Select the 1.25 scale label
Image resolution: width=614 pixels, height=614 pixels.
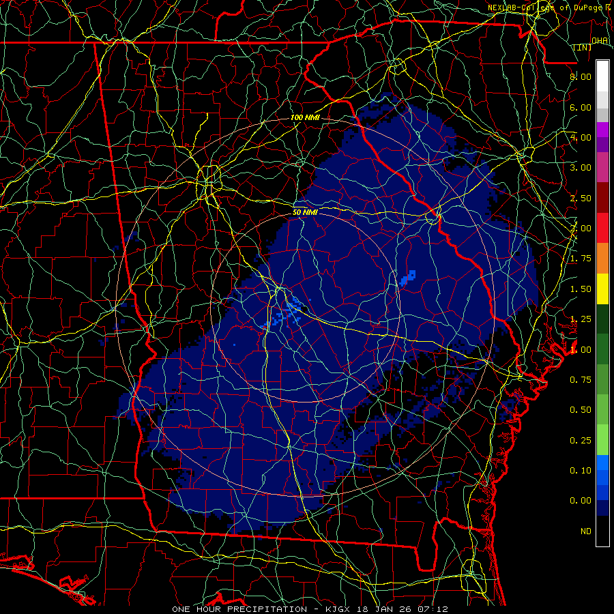[x=581, y=319]
